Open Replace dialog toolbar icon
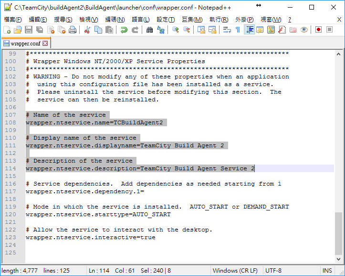 tap(161, 30)
